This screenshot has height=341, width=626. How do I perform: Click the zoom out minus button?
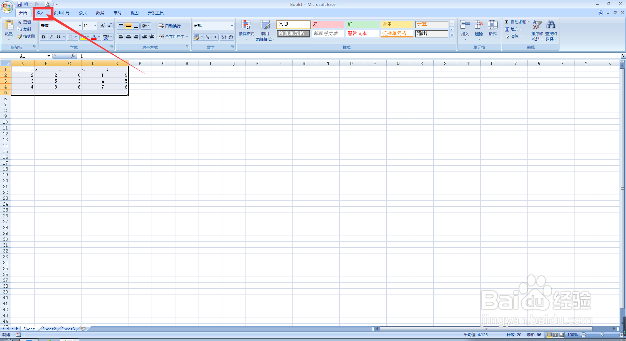pyautogui.click(x=584, y=335)
